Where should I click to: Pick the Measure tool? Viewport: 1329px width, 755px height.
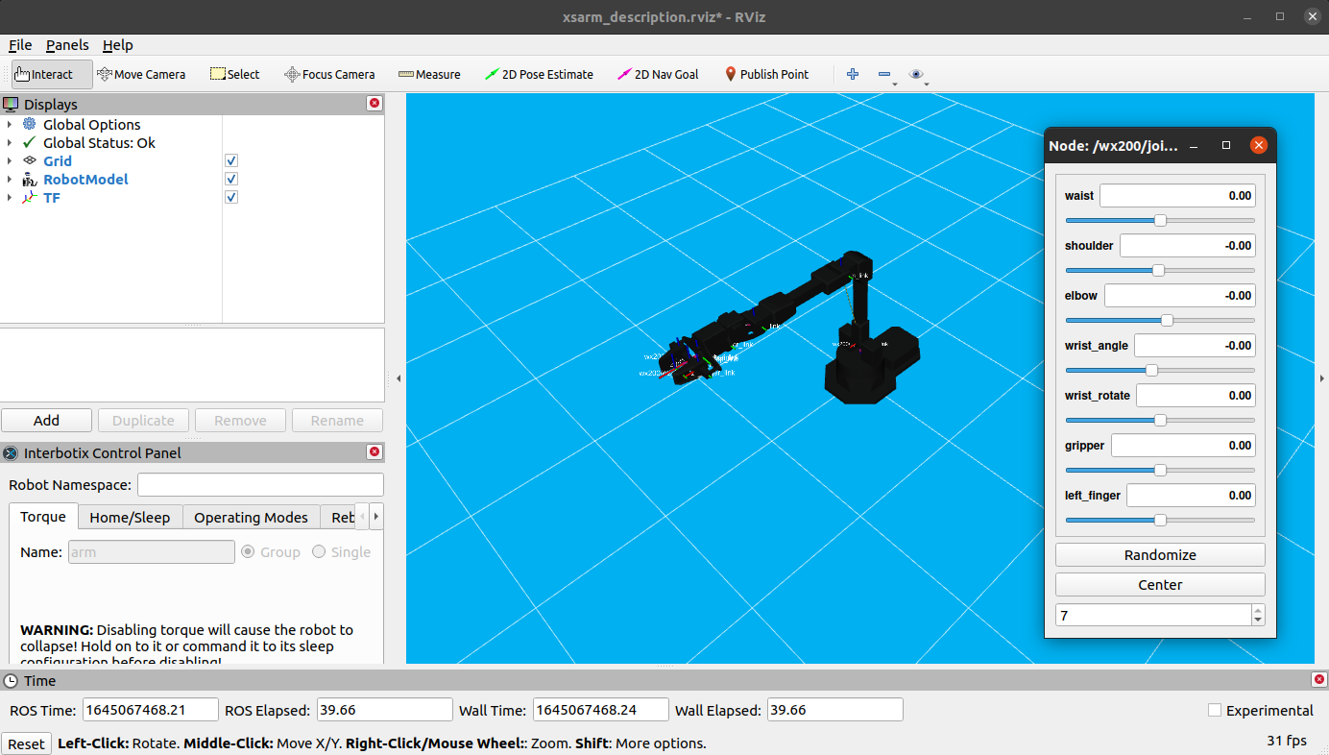tap(429, 74)
